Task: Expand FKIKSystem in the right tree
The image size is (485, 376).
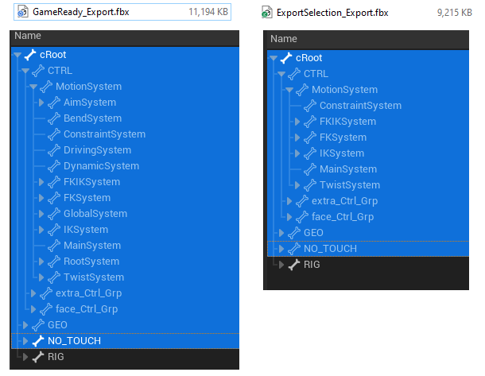Action: tap(297, 122)
